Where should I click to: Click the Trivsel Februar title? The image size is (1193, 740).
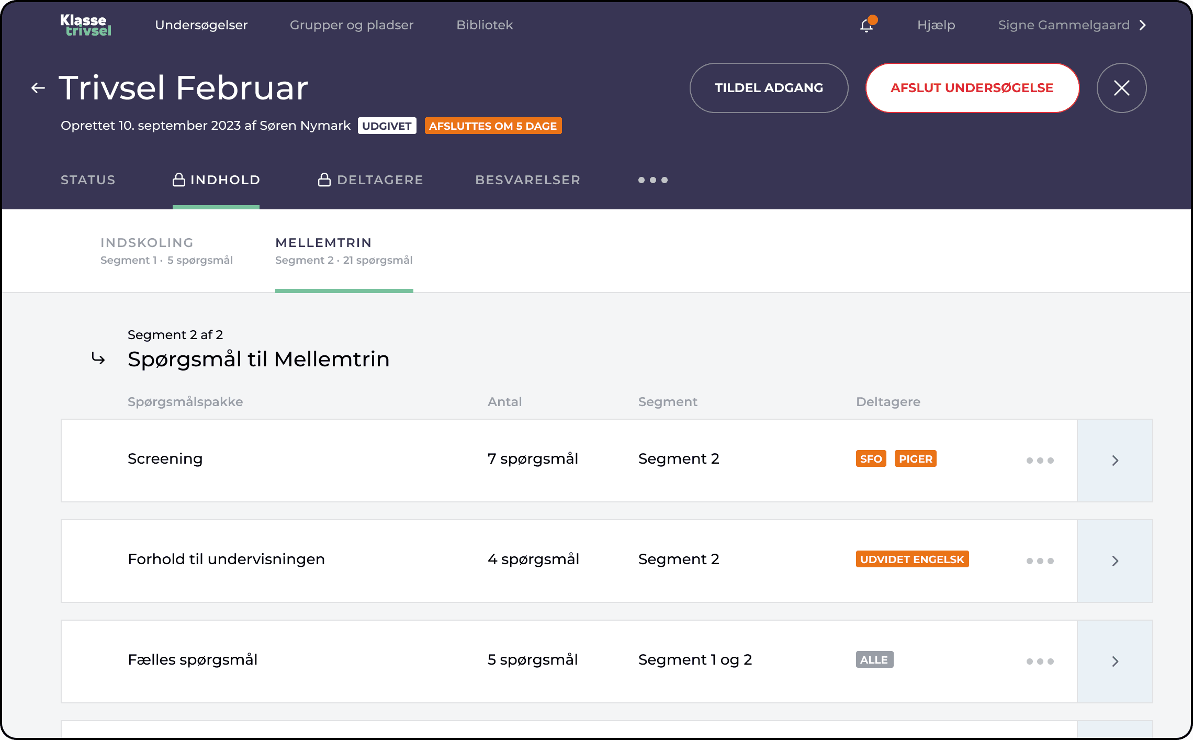click(x=184, y=87)
